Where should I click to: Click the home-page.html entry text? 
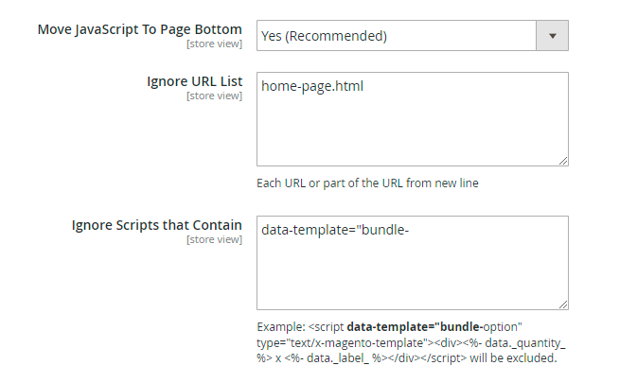click(314, 86)
